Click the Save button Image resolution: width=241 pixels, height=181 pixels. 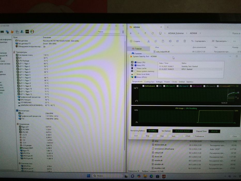click(x=173, y=136)
